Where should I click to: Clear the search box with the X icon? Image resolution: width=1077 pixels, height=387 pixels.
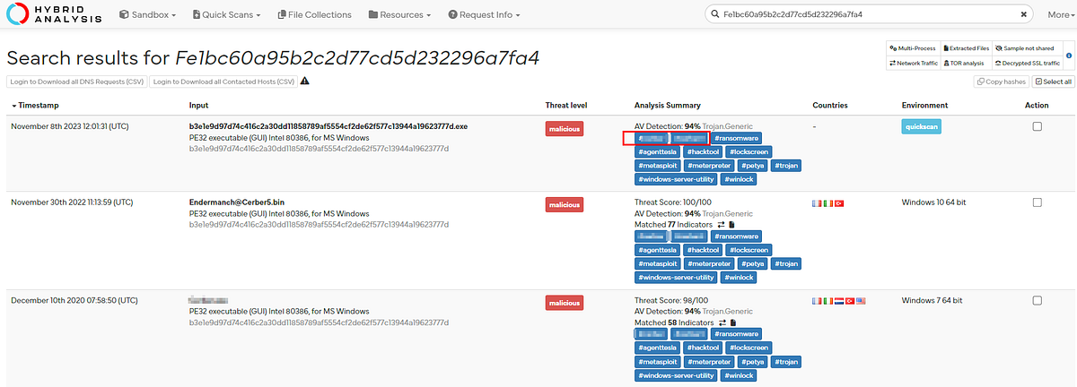[x=1024, y=14]
